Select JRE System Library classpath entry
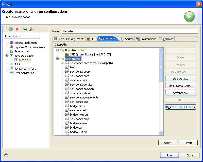Image resolution: width=203 pixels, height=162 pixels. tap(90, 54)
